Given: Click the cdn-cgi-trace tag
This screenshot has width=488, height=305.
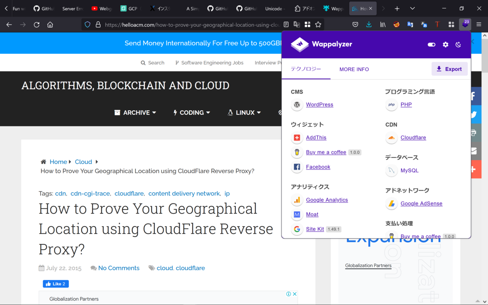Looking at the screenshot, I should point(90,194).
